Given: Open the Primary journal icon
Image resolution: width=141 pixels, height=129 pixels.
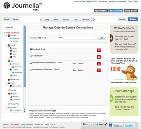Looking at the screenshot, I should point(9,35).
